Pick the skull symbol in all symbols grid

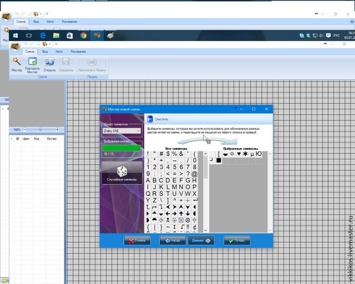pos(168,220)
